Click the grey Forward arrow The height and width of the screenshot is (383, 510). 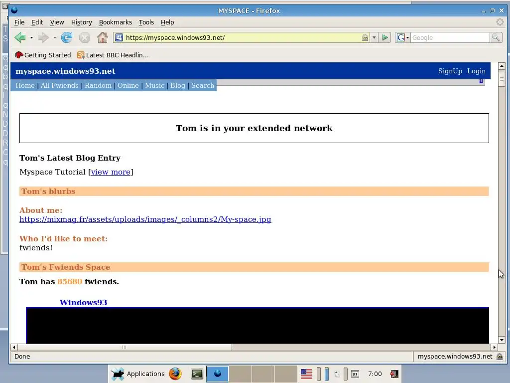point(43,37)
